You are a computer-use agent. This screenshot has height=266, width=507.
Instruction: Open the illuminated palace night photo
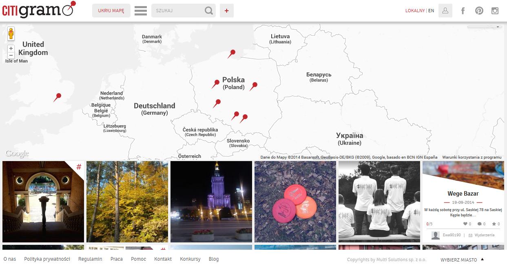(x=211, y=202)
